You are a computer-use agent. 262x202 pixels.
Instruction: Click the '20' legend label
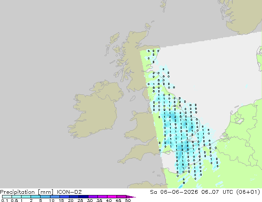(71, 200)
